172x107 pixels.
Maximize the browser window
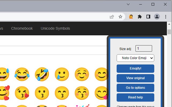153,4
